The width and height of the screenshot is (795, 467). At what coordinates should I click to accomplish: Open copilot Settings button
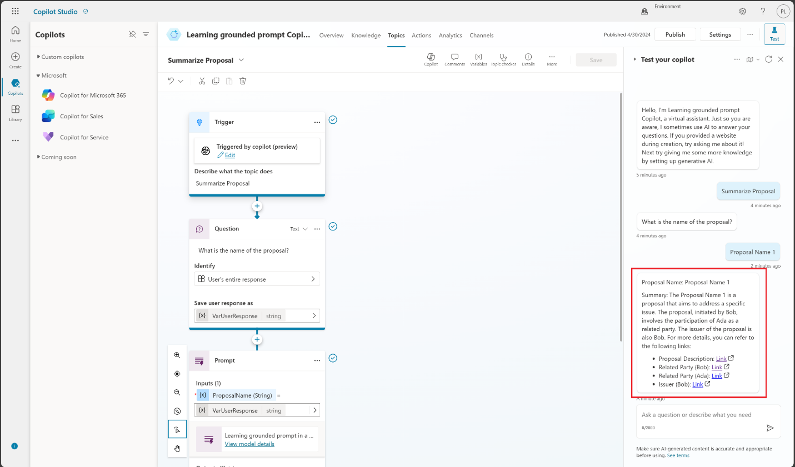720,34
